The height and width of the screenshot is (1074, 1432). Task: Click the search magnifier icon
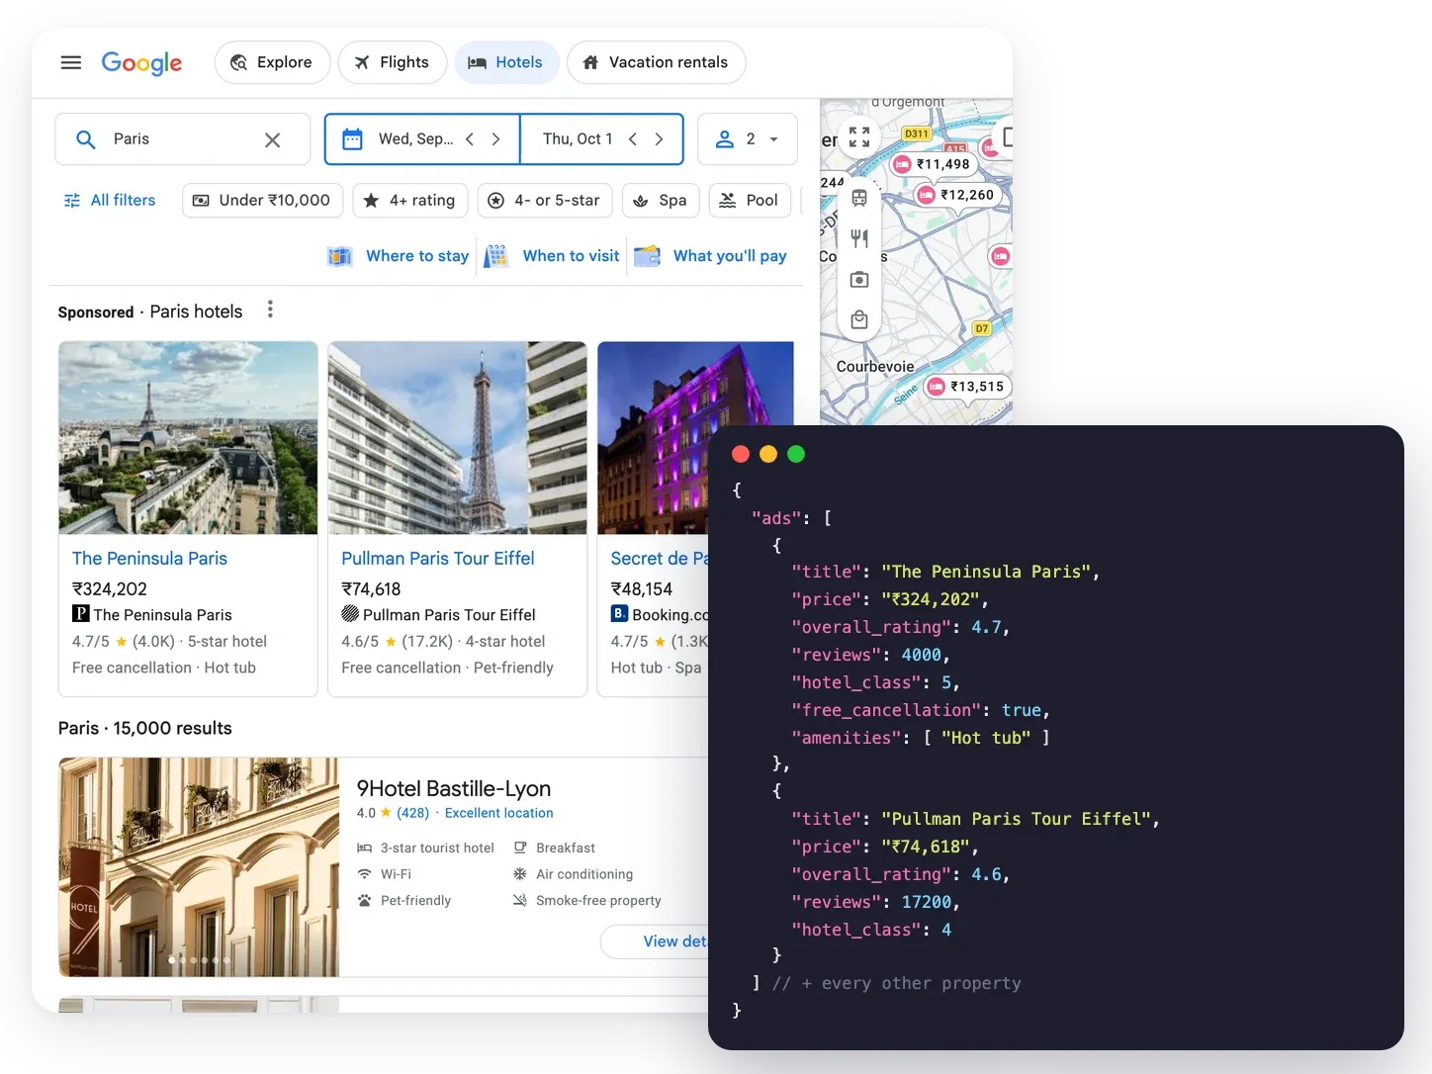[x=86, y=140]
